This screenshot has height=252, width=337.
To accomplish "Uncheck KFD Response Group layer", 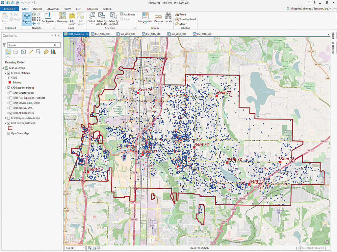I will coord(9,88).
